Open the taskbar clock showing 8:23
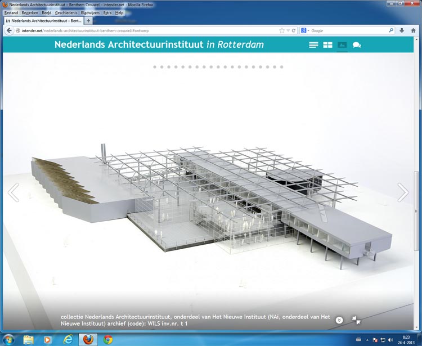 (x=406, y=340)
